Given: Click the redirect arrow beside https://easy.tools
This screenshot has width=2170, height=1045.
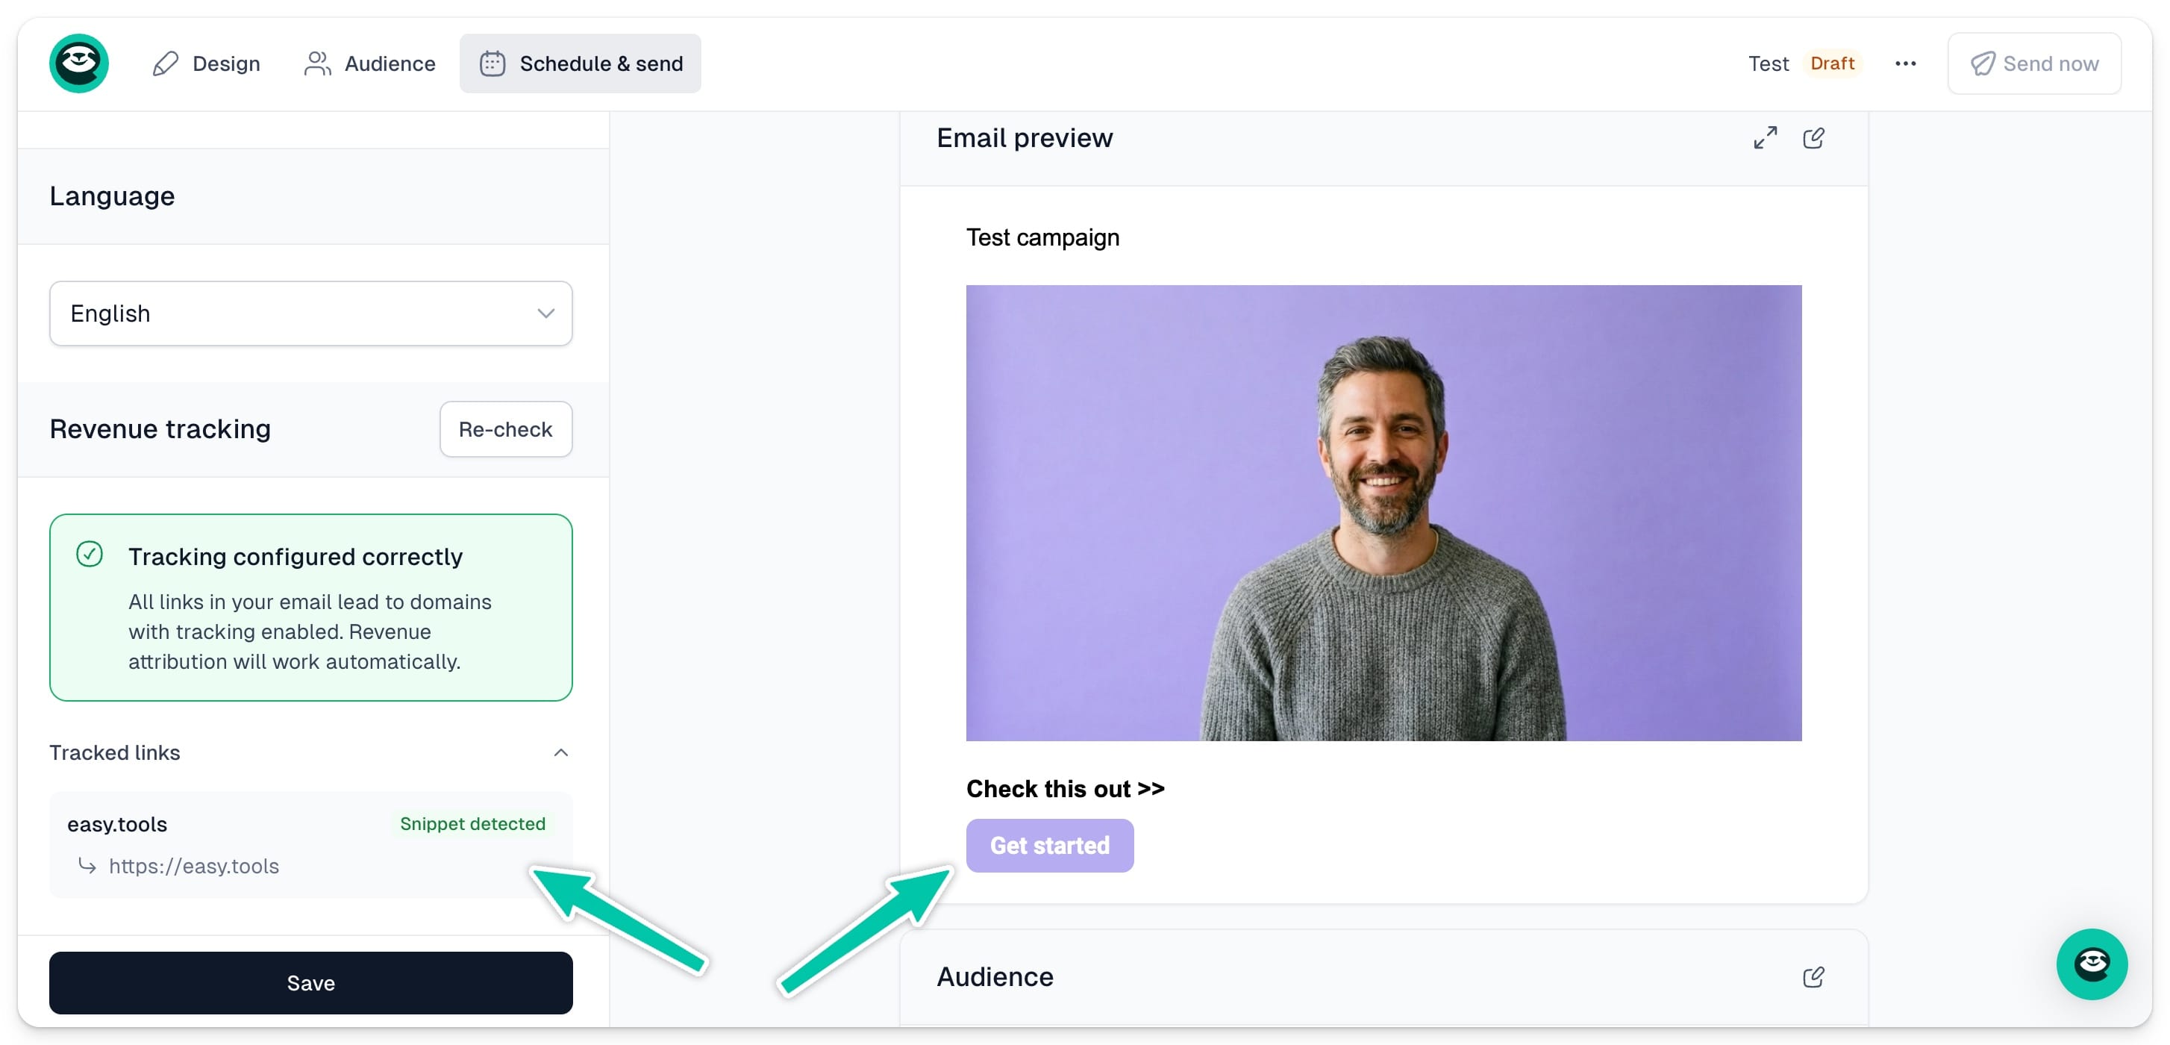Looking at the screenshot, I should pyautogui.click(x=87, y=866).
